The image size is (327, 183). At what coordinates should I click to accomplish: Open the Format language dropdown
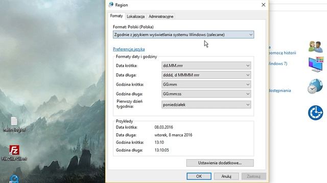[x=183, y=35]
